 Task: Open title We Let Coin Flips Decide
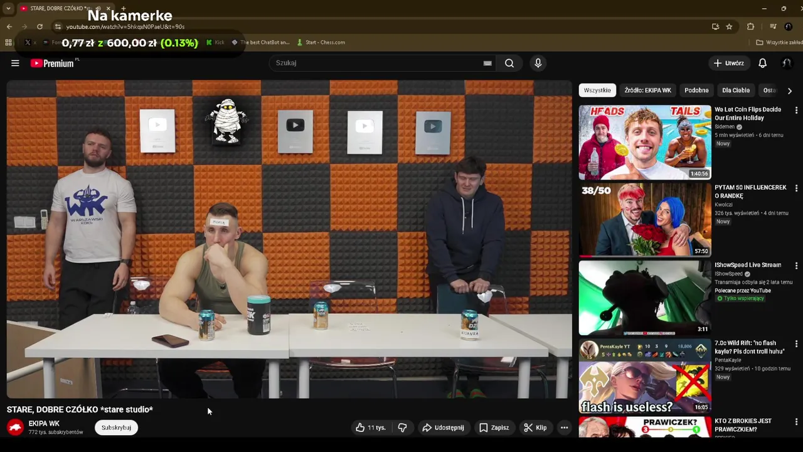[x=748, y=114]
